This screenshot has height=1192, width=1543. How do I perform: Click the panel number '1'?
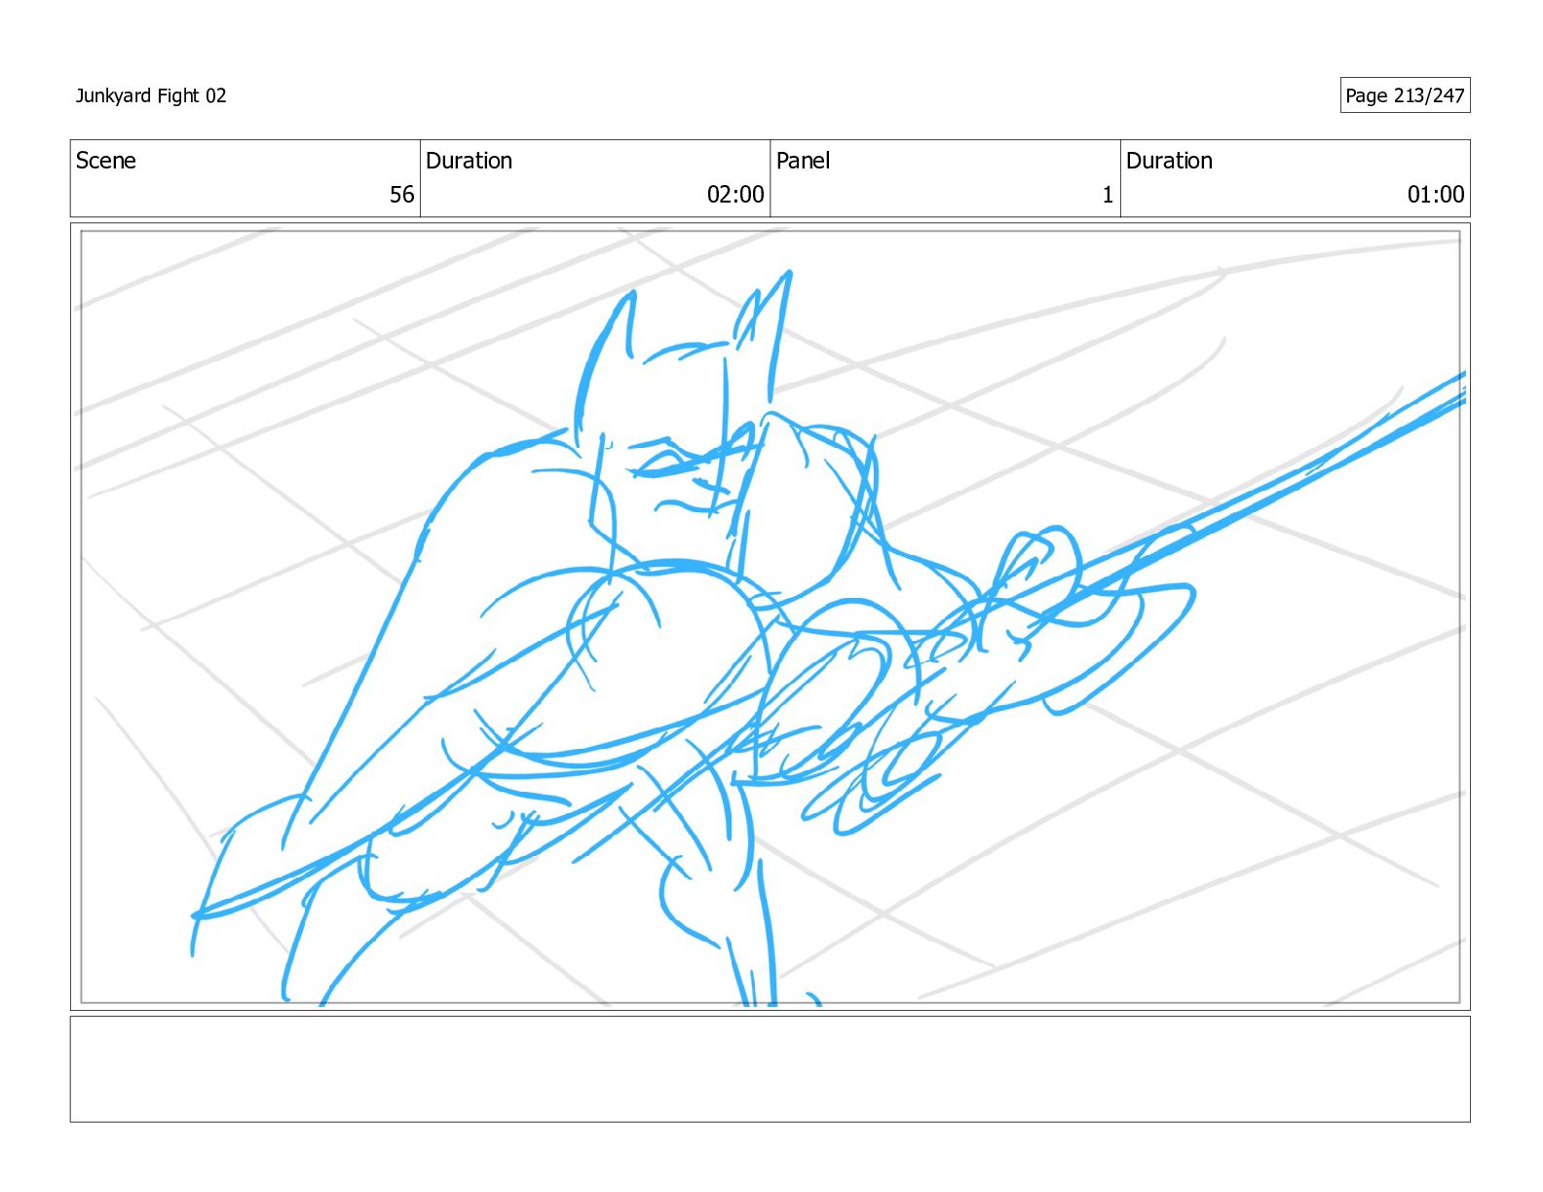click(1108, 195)
